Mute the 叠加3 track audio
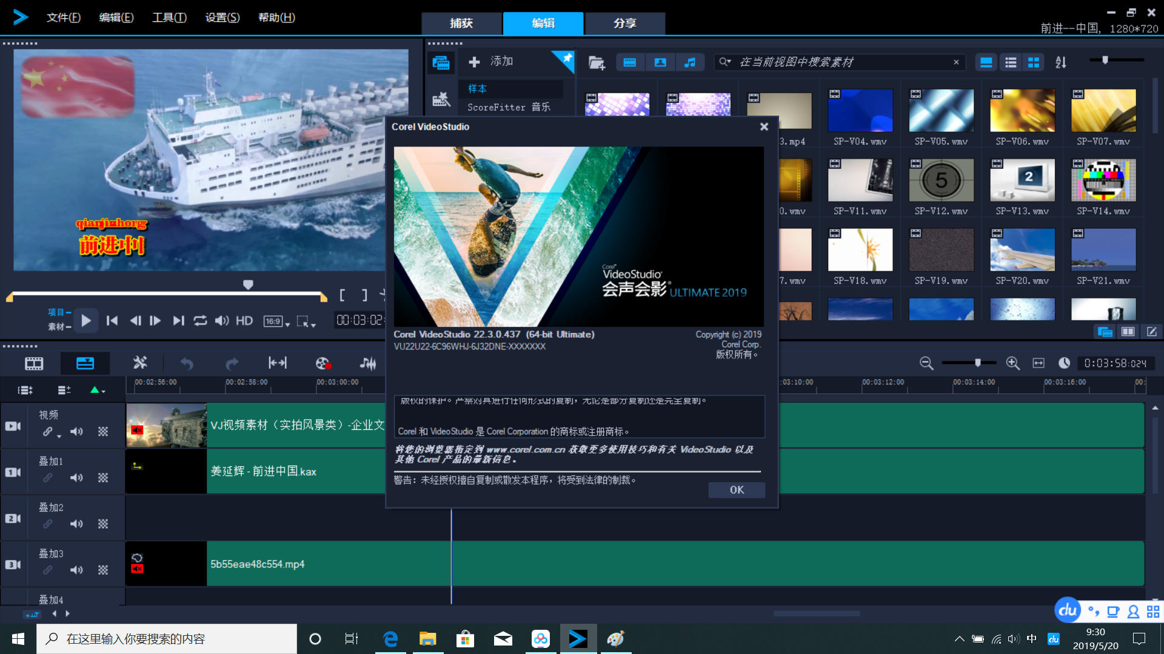1164x654 pixels. (x=76, y=570)
